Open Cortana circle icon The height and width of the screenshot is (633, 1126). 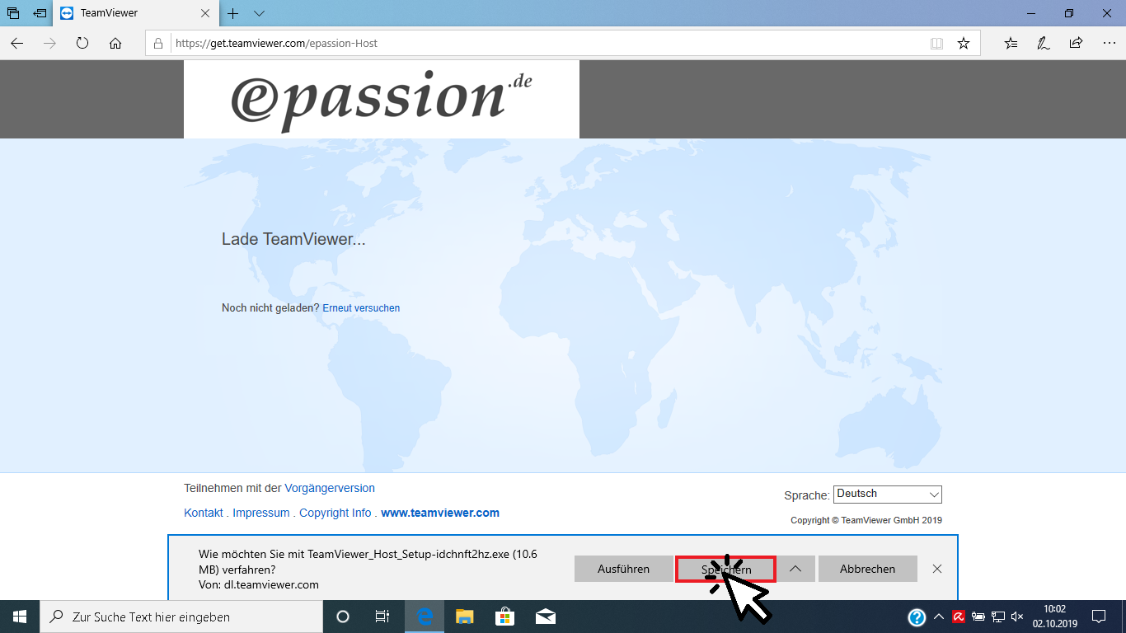(x=343, y=617)
